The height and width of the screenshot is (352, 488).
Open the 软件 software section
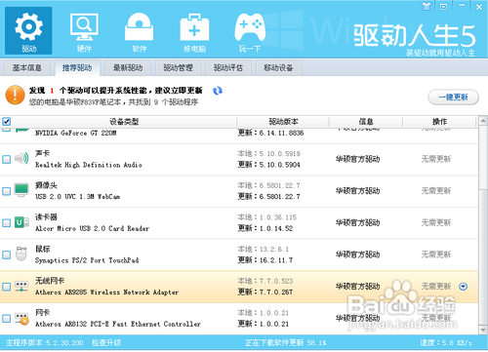[x=139, y=32]
